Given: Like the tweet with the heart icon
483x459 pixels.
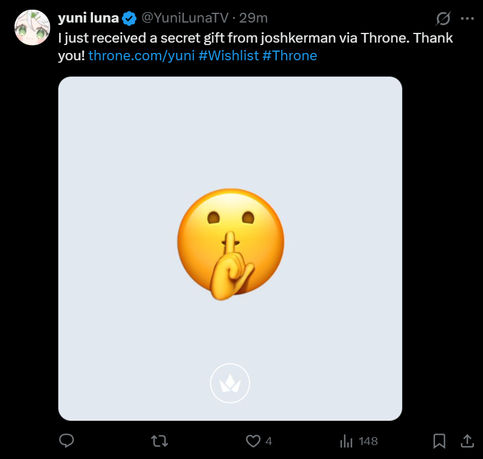Looking at the screenshot, I should pos(252,441).
